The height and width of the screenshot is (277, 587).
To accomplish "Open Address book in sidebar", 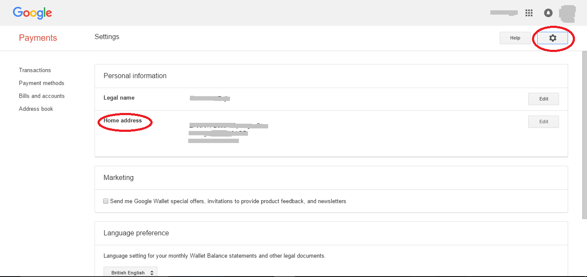I will pos(36,109).
